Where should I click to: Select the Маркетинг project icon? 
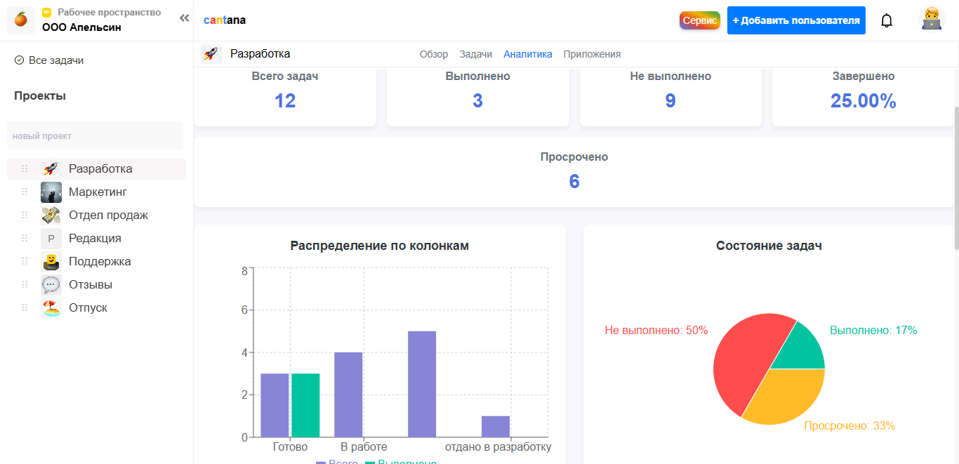[x=51, y=192]
